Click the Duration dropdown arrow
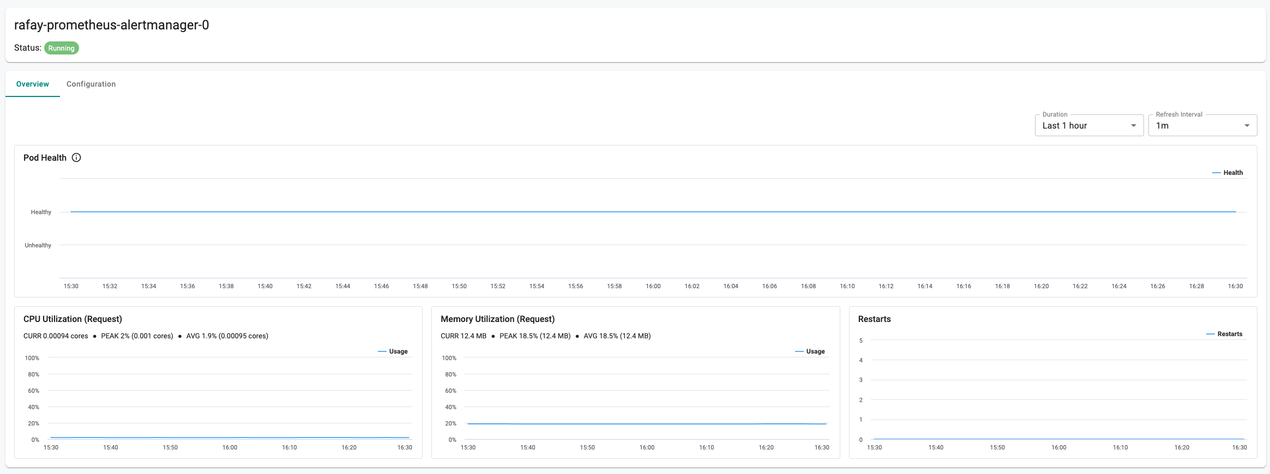The height and width of the screenshot is (474, 1270). coord(1134,126)
